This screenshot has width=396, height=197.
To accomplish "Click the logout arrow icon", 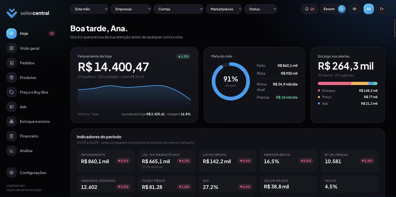I will click(x=382, y=9).
